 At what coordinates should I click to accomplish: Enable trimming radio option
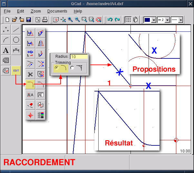click(x=57, y=68)
